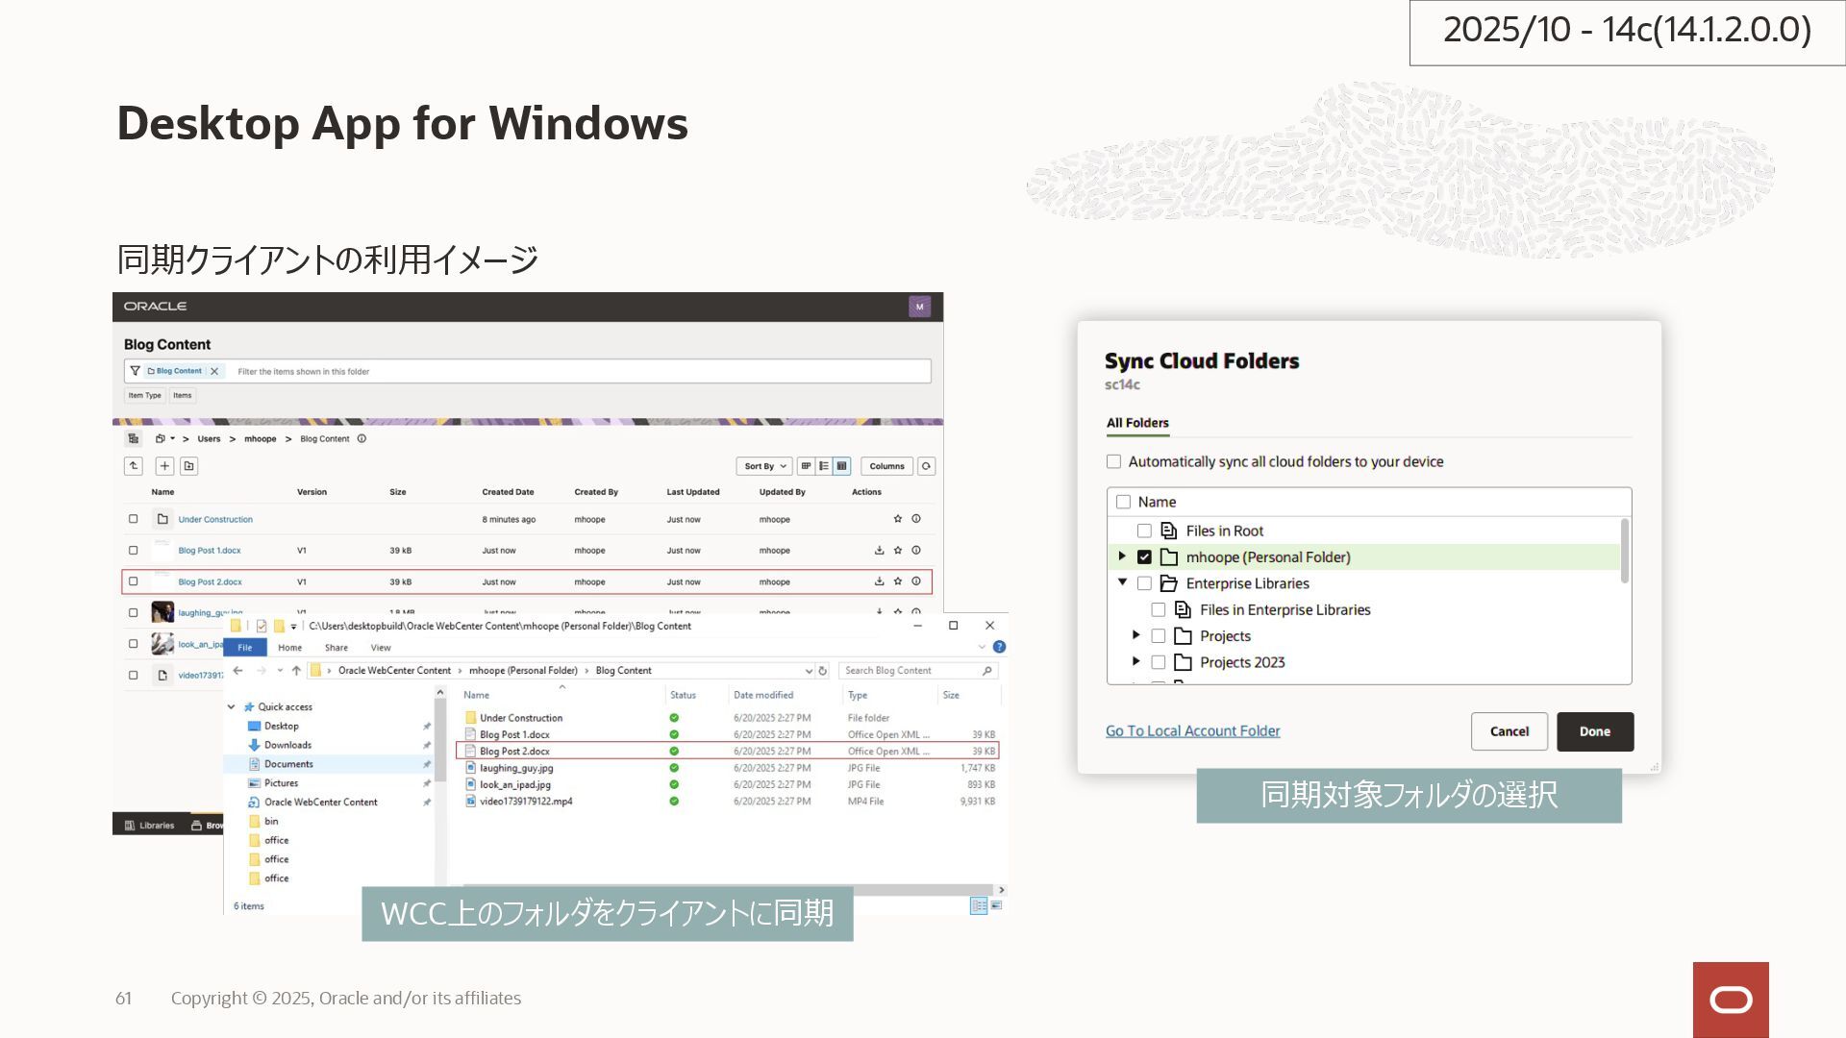The image size is (1846, 1038).
Task: Enable automatically sync all cloud folders
Action: 1113,461
